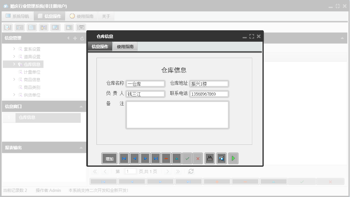
Task: Click the refresh icon in the pagination bar
Action: pyautogui.click(x=190, y=171)
